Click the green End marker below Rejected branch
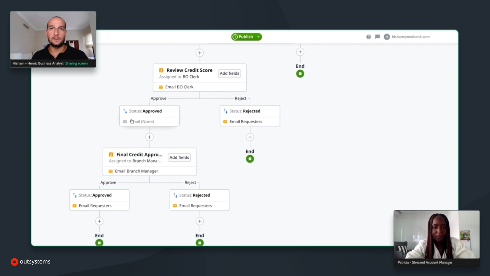Screen dimensions: 490x276 pos(250,159)
